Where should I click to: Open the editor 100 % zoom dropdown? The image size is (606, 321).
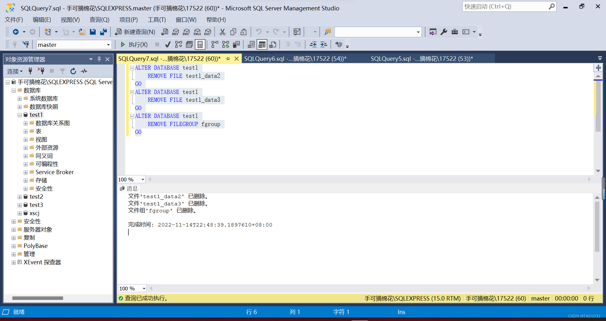point(143,180)
